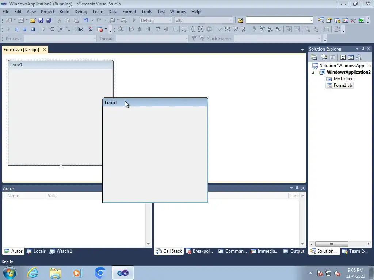Select Form1.vb in Solution Explorer

tap(340, 85)
